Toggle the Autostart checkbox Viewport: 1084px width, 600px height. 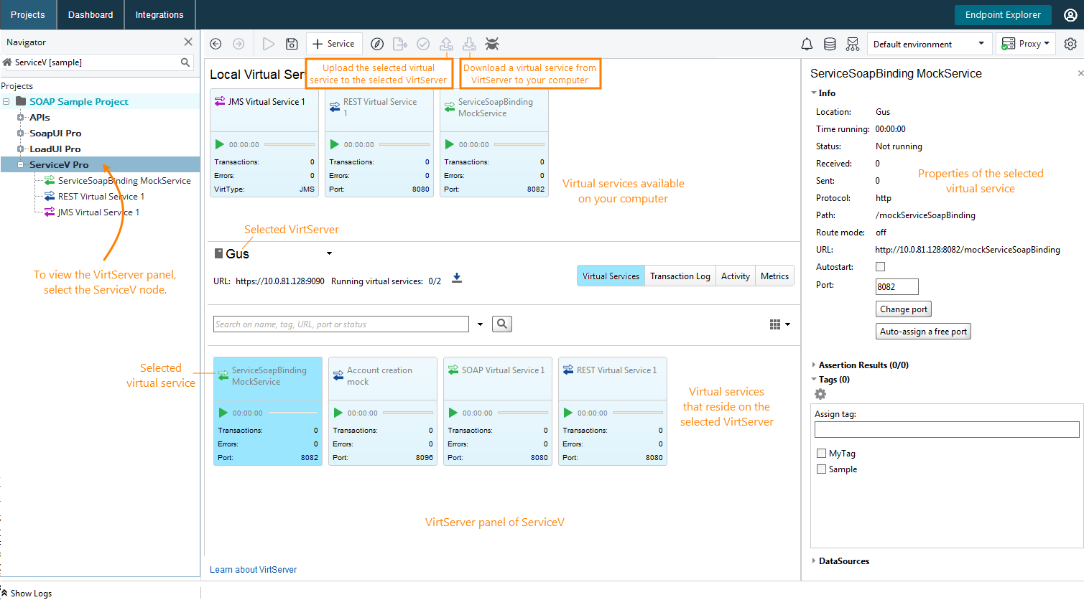[x=880, y=267]
